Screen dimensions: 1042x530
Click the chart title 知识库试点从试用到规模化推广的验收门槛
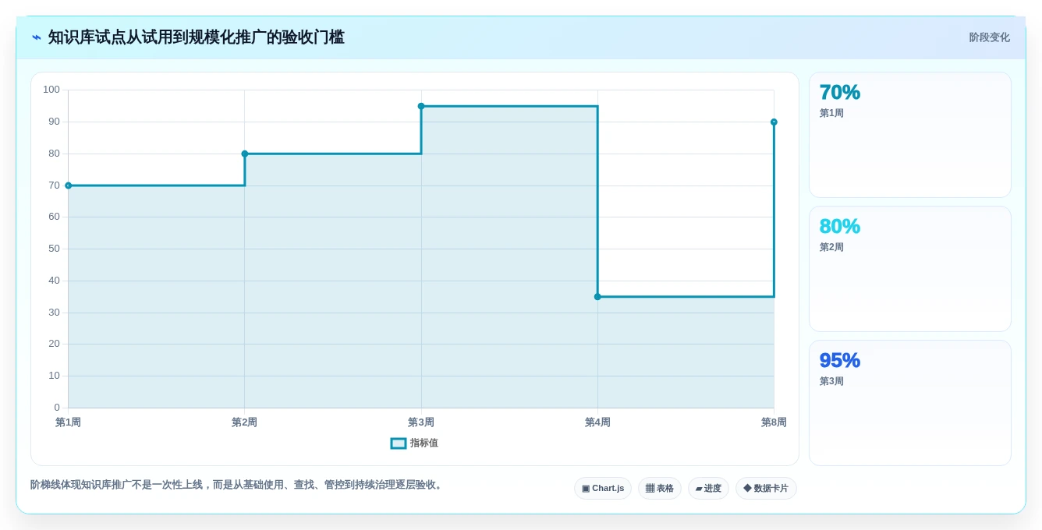[196, 37]
